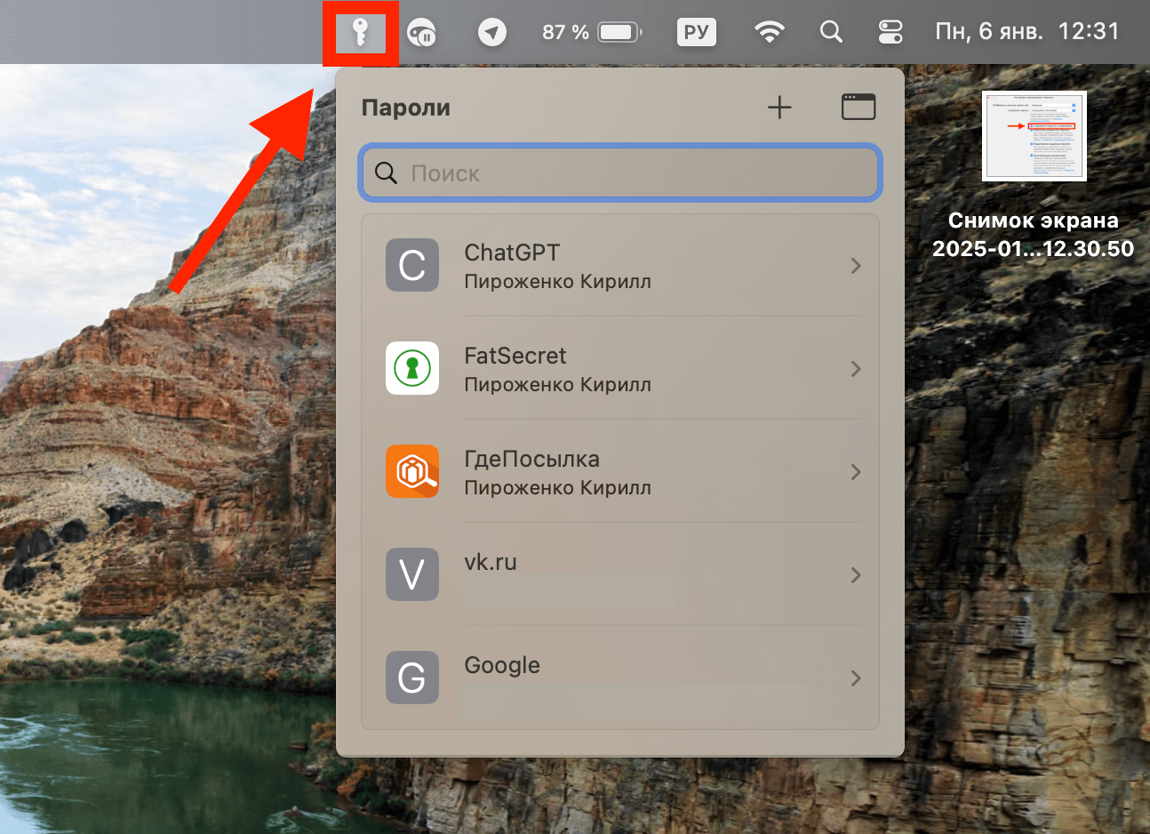The width and height of the screenshot is (1150, 834).
Task: Open Control Center toggles in menu bar
Action: pyautogui.click(x=890, y=33)
